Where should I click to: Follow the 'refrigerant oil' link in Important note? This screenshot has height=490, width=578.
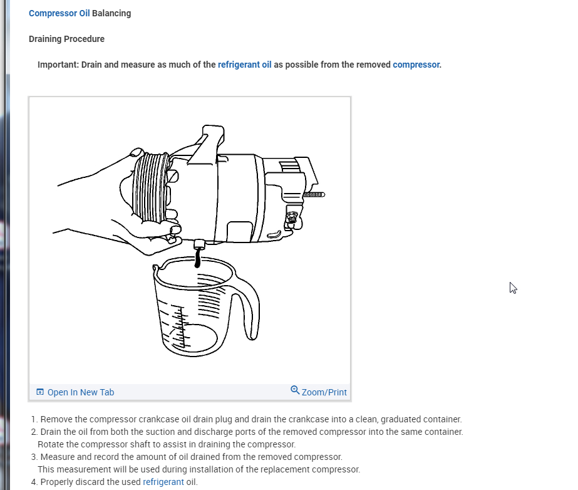click(244, 65)
